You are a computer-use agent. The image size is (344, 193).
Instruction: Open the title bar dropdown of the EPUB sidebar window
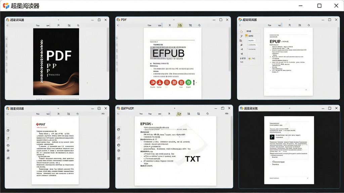pos(289,20)
